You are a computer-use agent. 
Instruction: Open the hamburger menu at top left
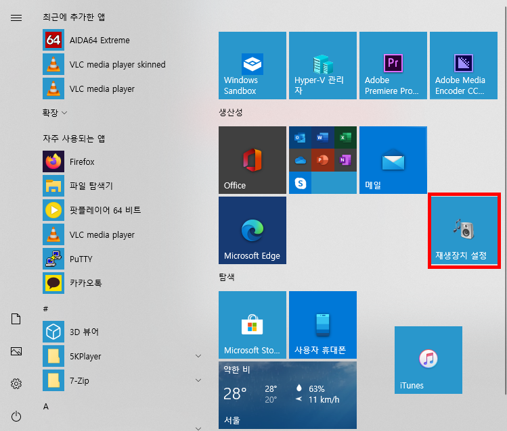pos(16,18)
